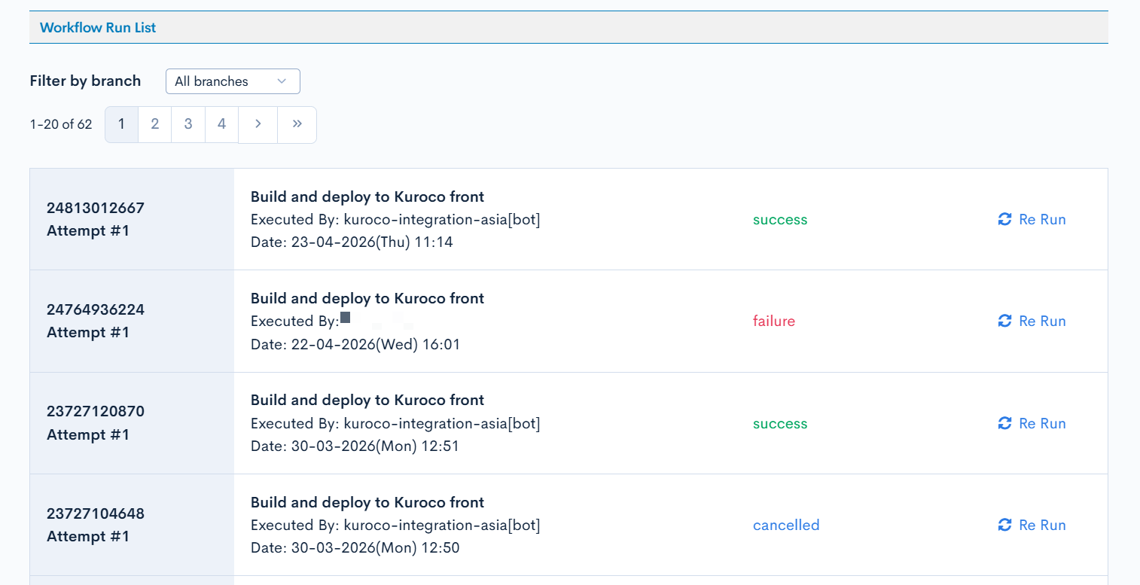This screenshot has width=1140, height=585.
Task: Switch to pagination page 4
Action: tap(221, 124)
